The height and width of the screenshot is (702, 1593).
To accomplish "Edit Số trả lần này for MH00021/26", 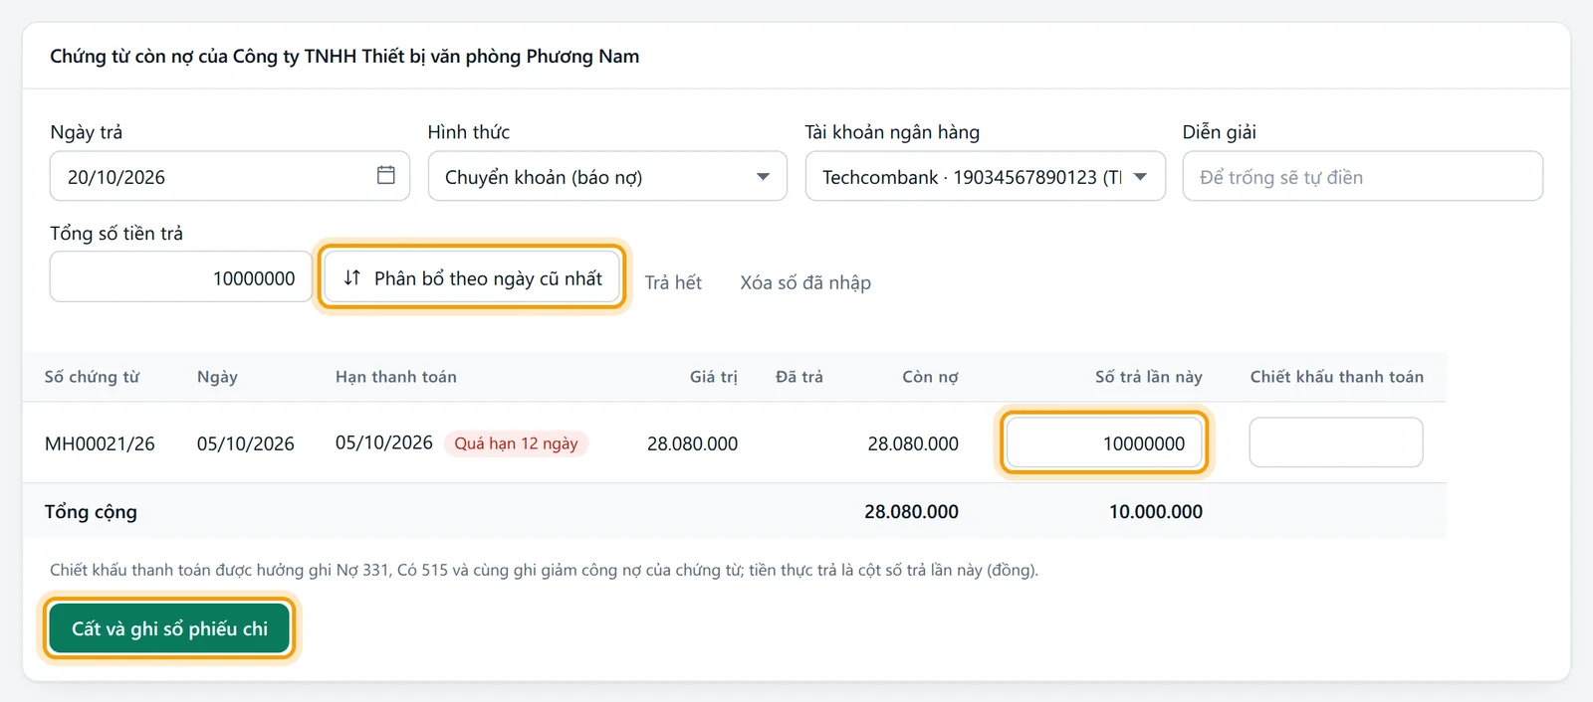I will pyautogui.click(x=1104, y=442).
